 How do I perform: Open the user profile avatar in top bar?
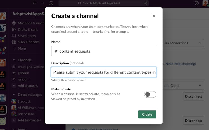pyautogui.click(x=205, y=3)
